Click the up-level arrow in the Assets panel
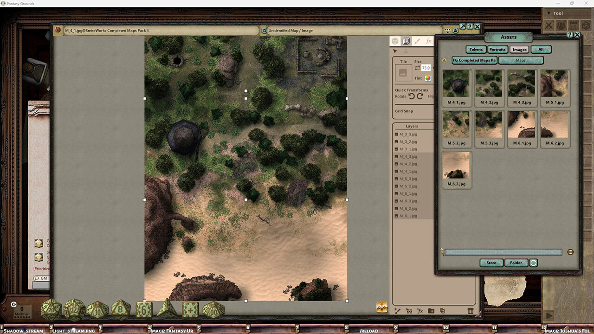Viewport: 594px width, 334px height. (x=444, y=60)
